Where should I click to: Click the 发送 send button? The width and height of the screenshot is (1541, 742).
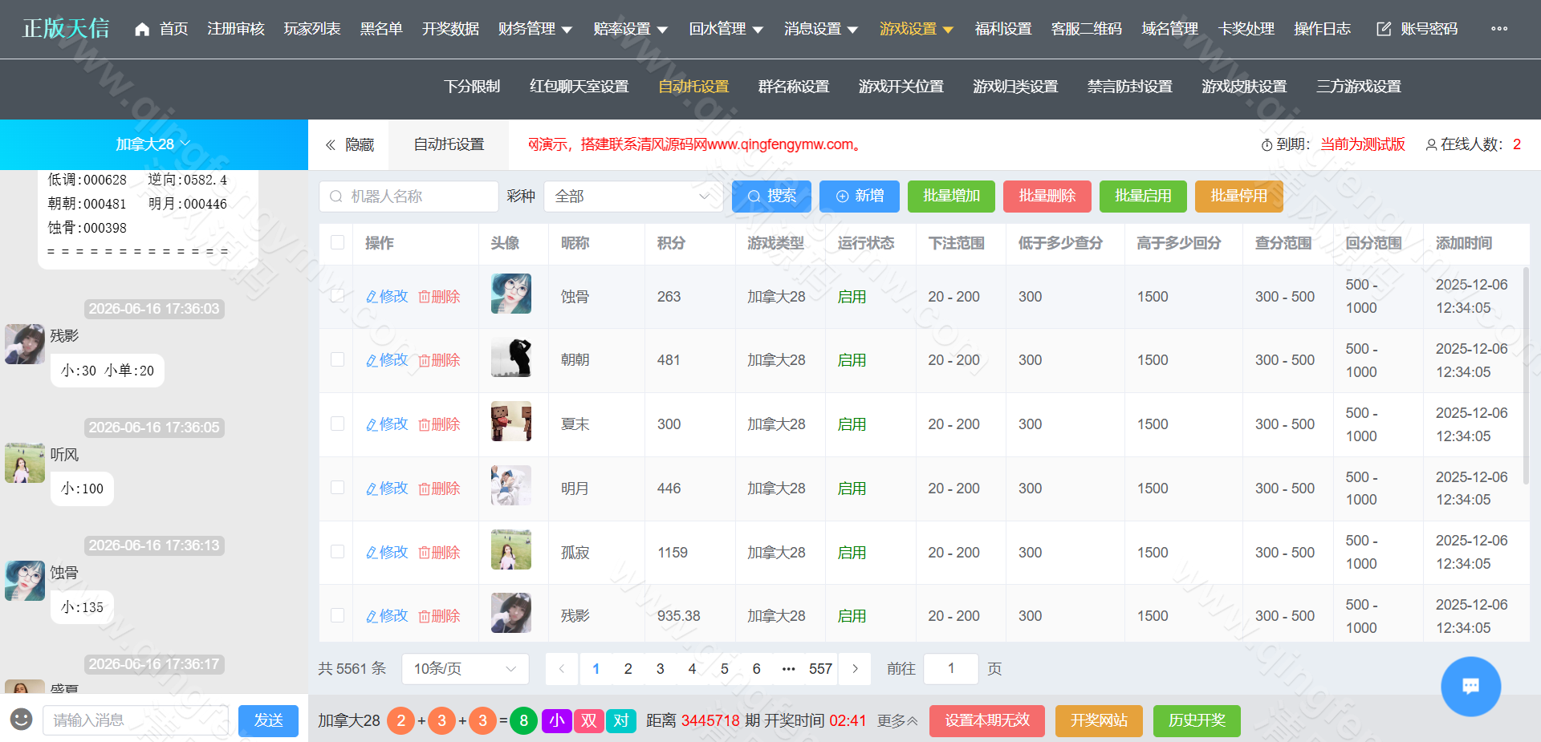pos(268,721)
